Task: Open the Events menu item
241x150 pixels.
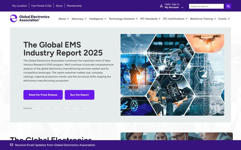Action: (223, 19)
